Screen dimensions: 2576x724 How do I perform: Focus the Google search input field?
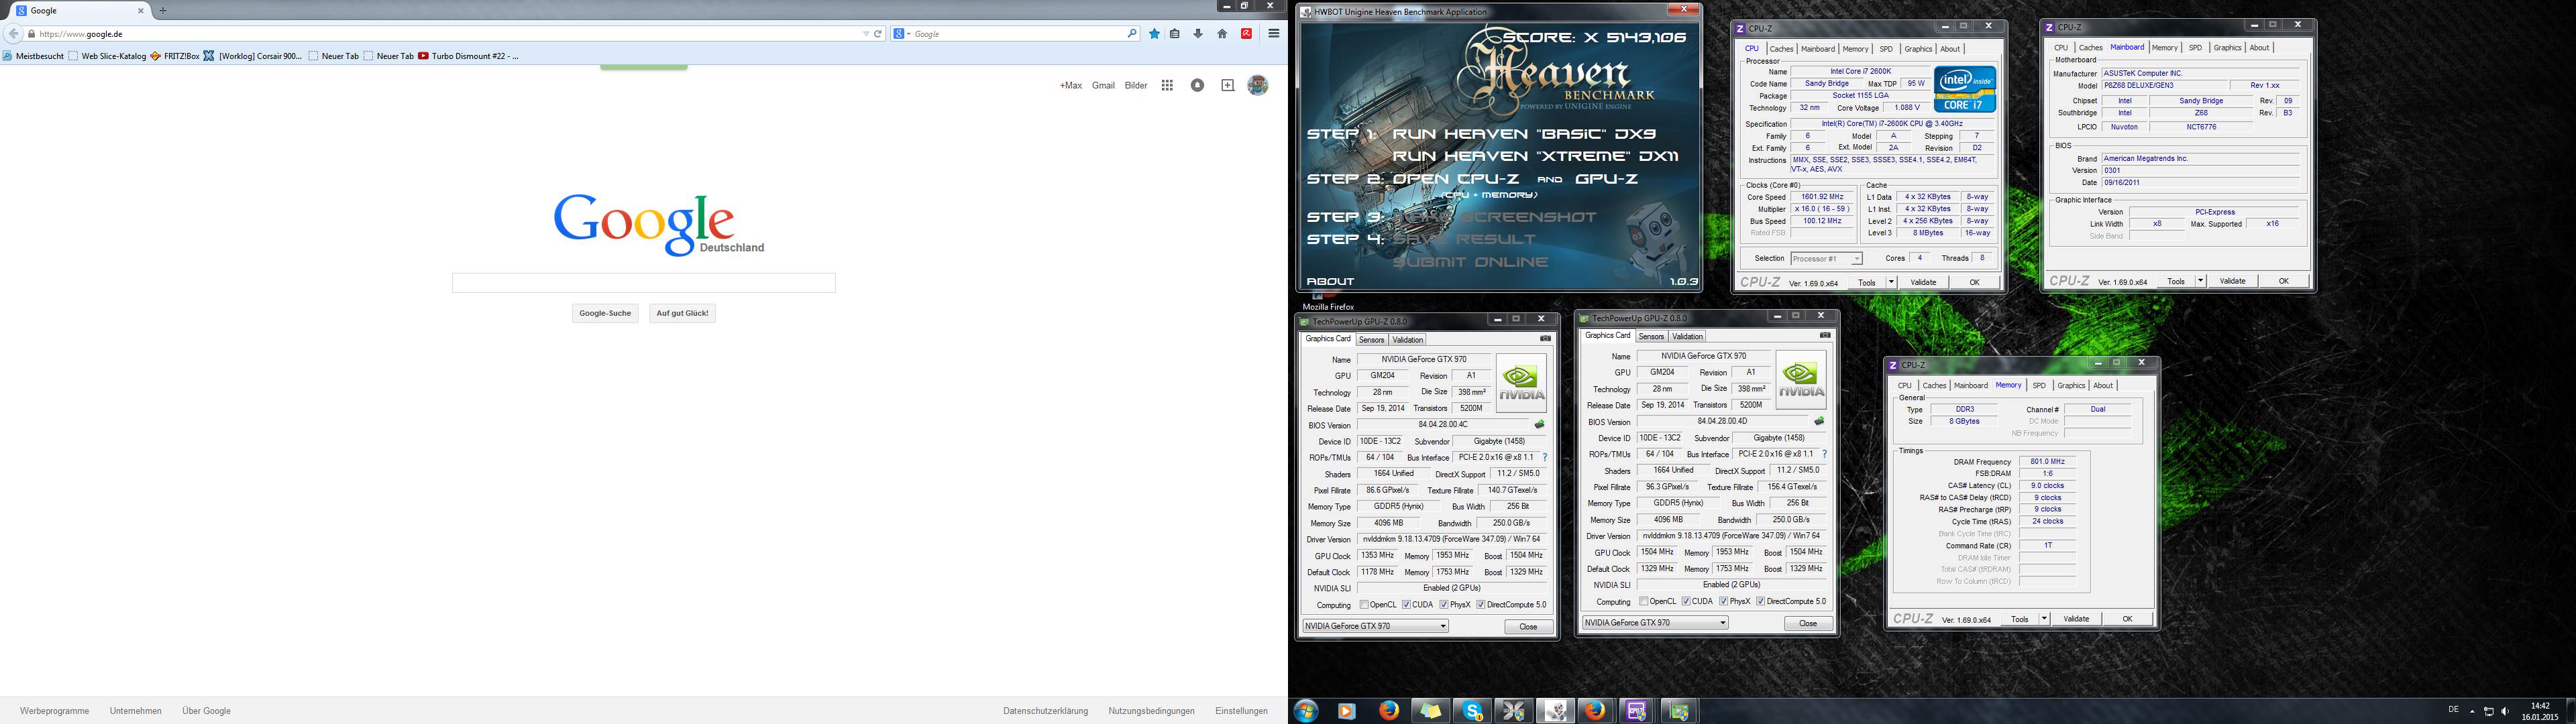coord(643,283)
